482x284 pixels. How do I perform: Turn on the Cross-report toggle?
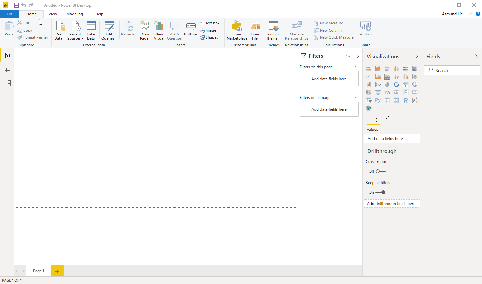380,171
